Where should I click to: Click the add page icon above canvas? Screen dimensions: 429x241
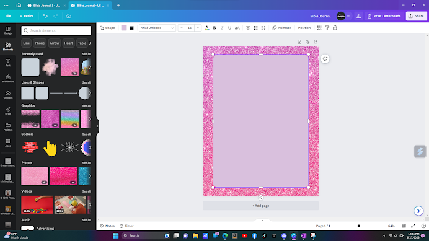(x=316, y=42)
